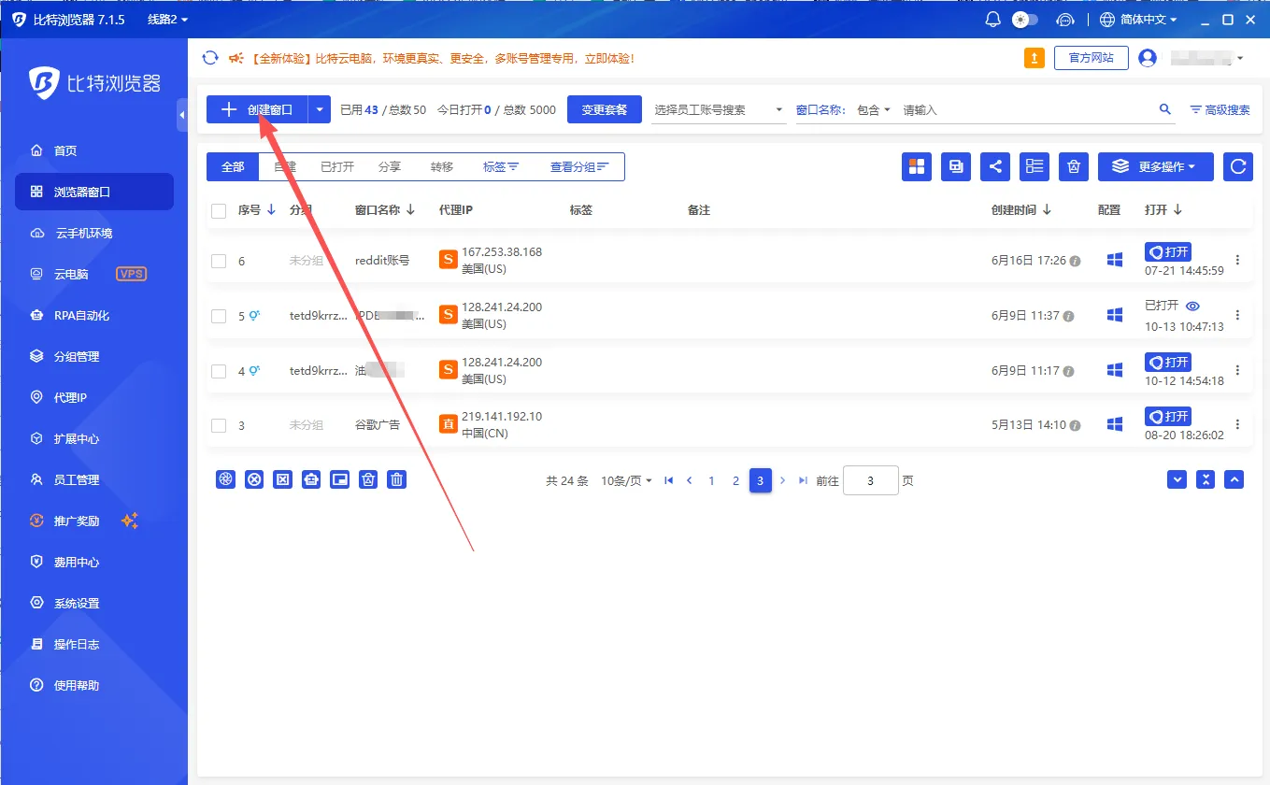This screenshot has height=785, width=1270.
Task: Click the aperture icon in the bottom action bar
Action: coord(225,479)
